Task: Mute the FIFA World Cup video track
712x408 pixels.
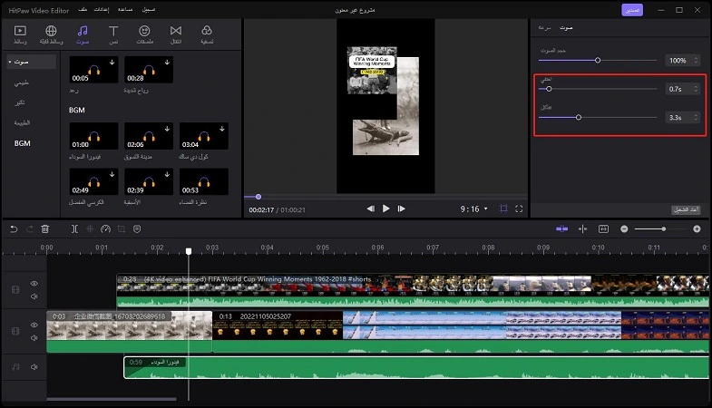Action: pyautogui.click(x=34, y=296)
